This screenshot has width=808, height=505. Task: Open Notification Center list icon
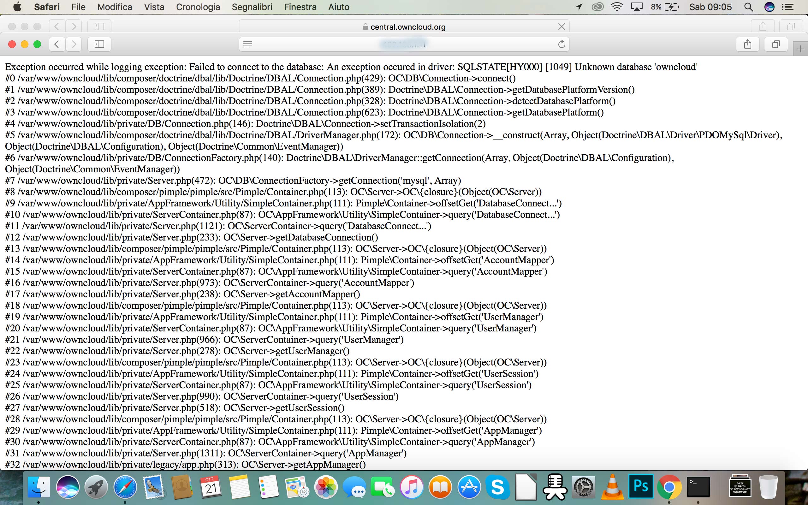tap(788, 7)
